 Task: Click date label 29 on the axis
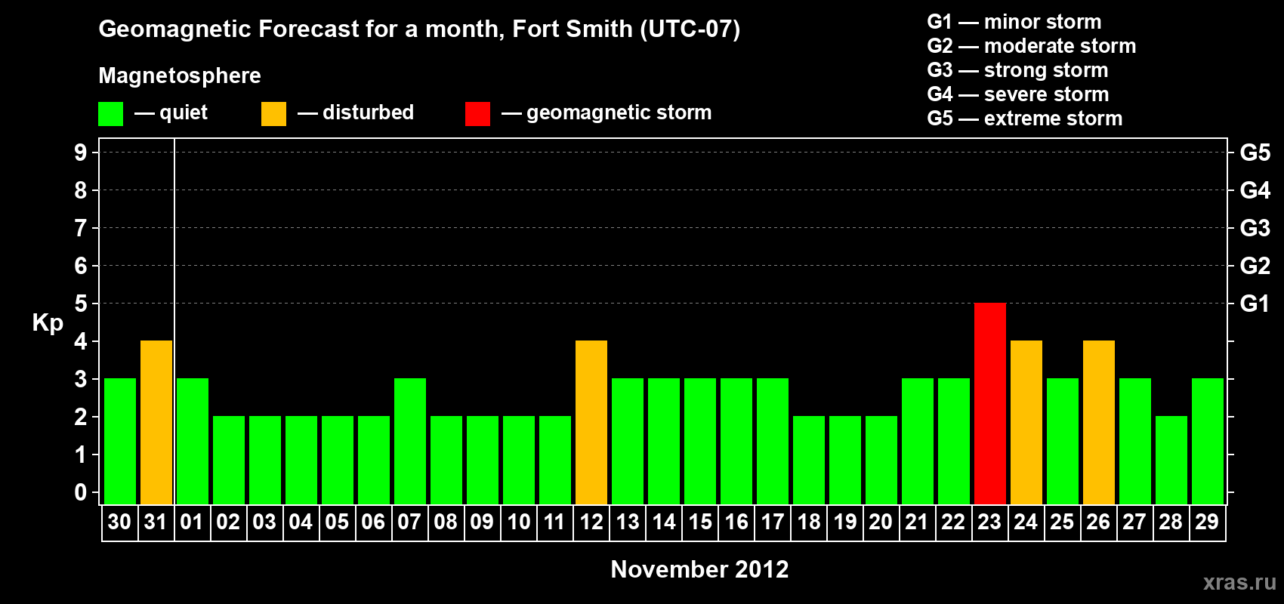pos(1207,522)
